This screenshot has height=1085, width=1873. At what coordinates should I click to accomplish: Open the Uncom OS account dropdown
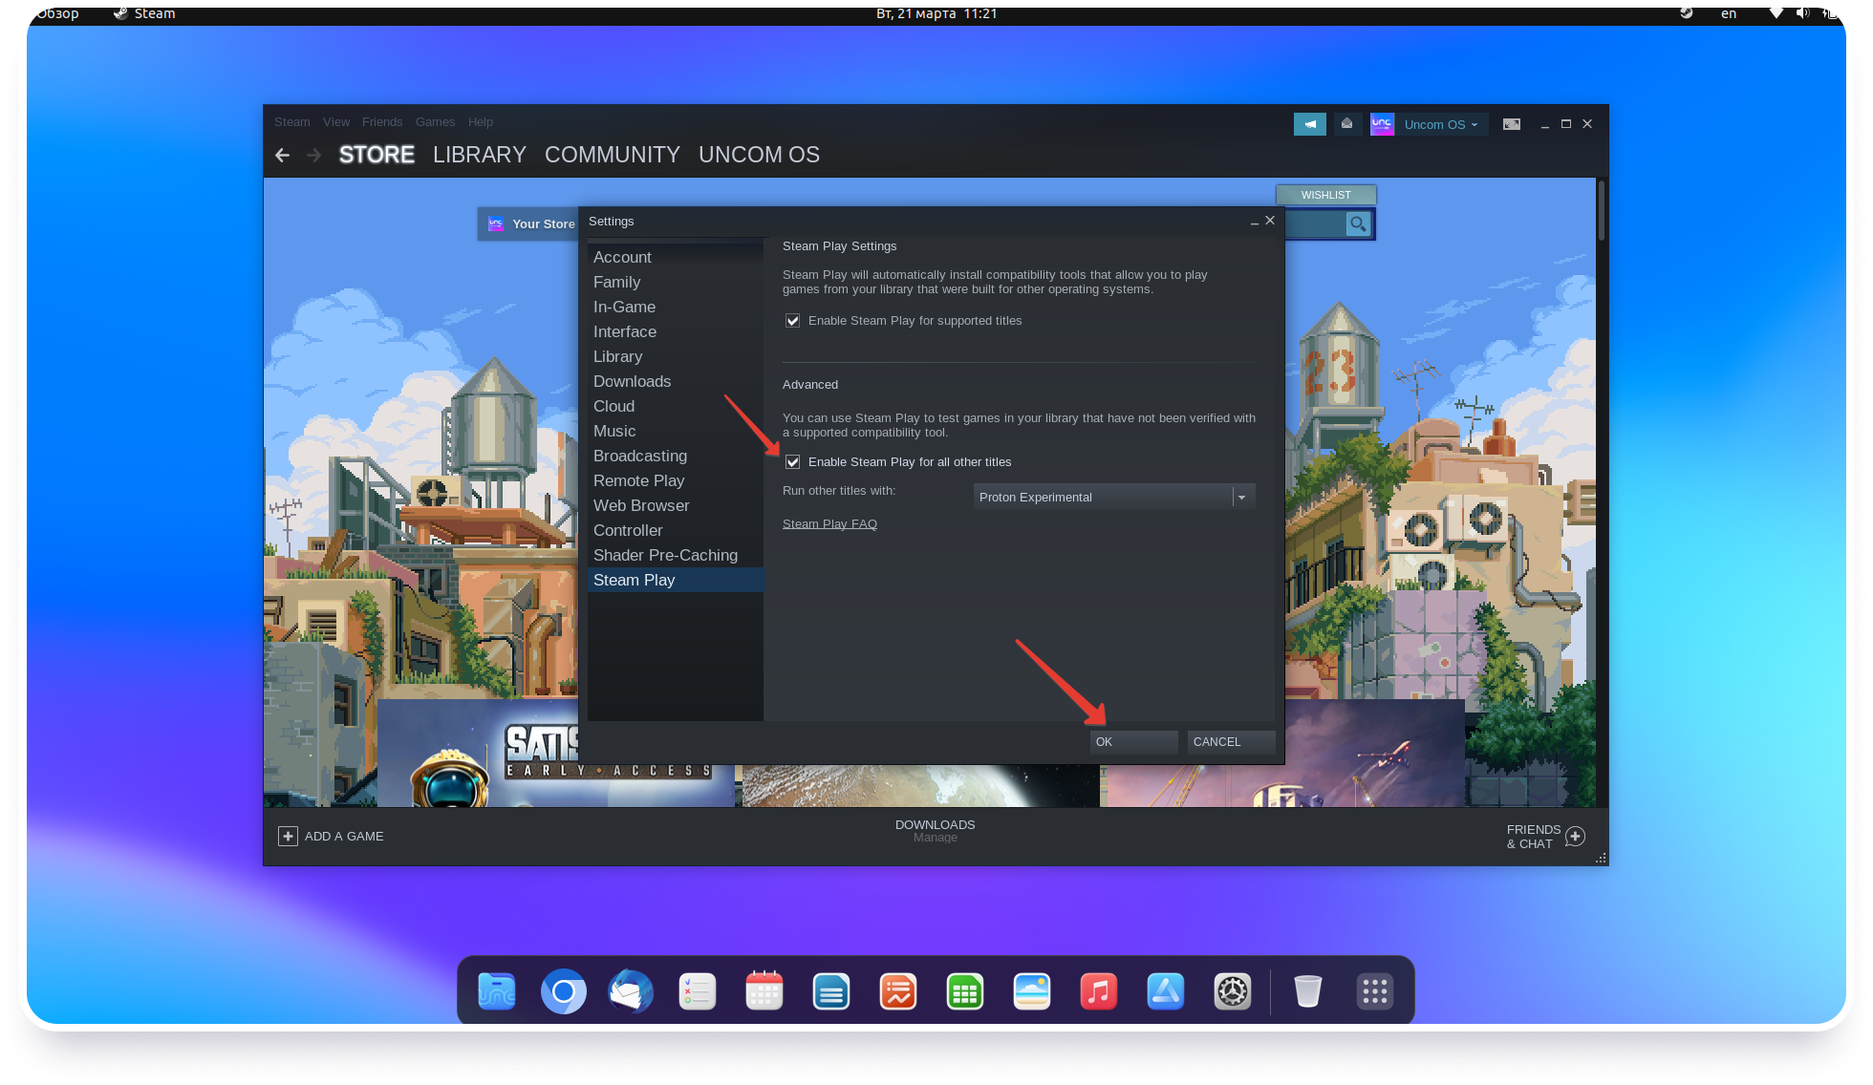(x=1441, y=124)
